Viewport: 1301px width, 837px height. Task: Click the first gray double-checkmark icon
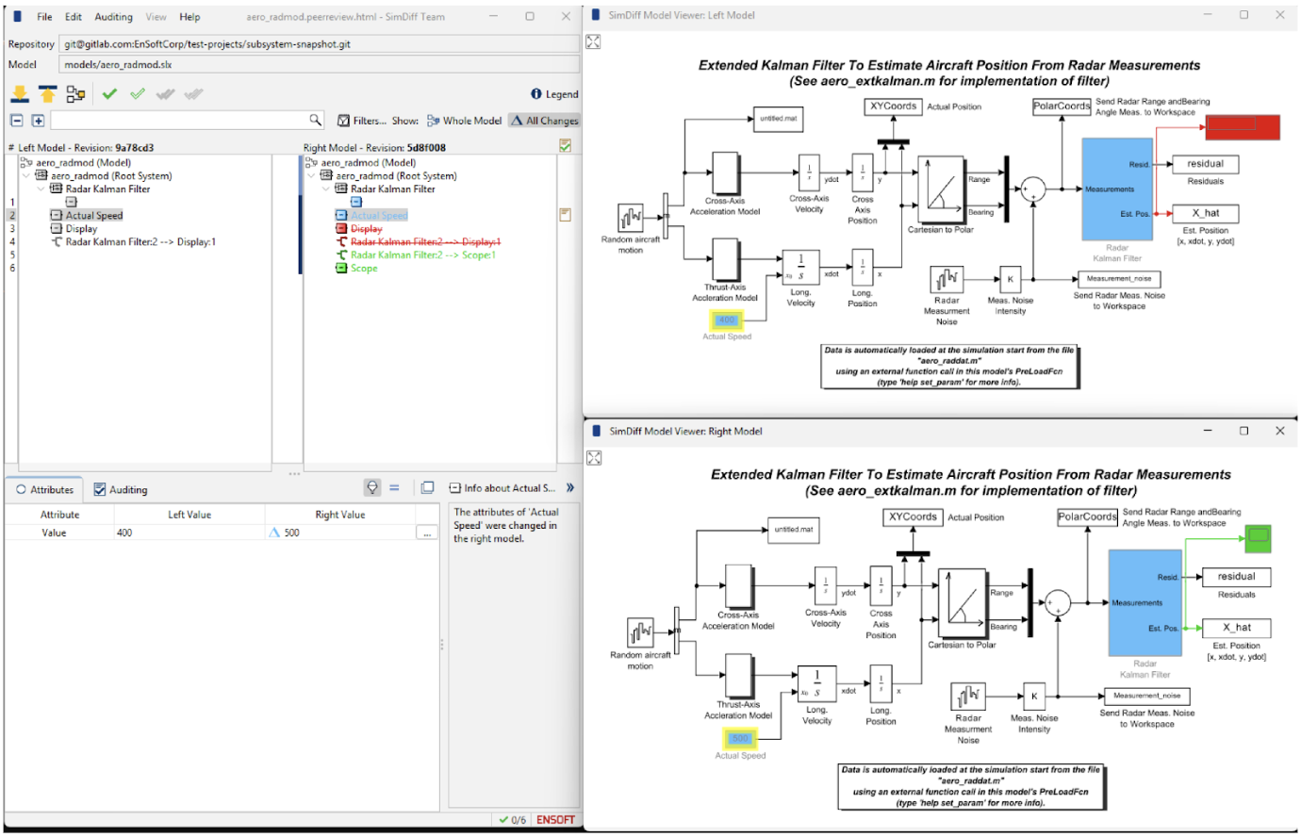point(166,94)
